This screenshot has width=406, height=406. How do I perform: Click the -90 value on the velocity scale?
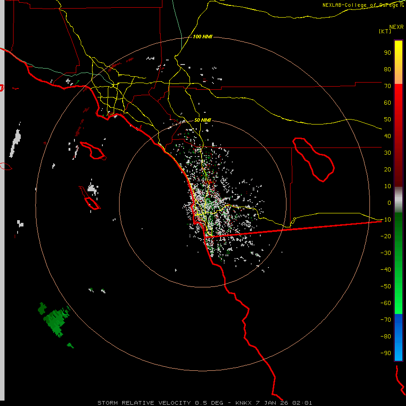coord(386,353)
